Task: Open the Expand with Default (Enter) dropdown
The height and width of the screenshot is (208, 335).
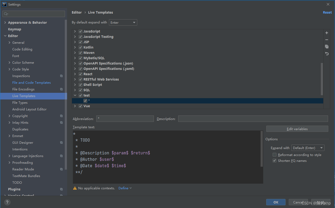Action: (x=308, y=148)
